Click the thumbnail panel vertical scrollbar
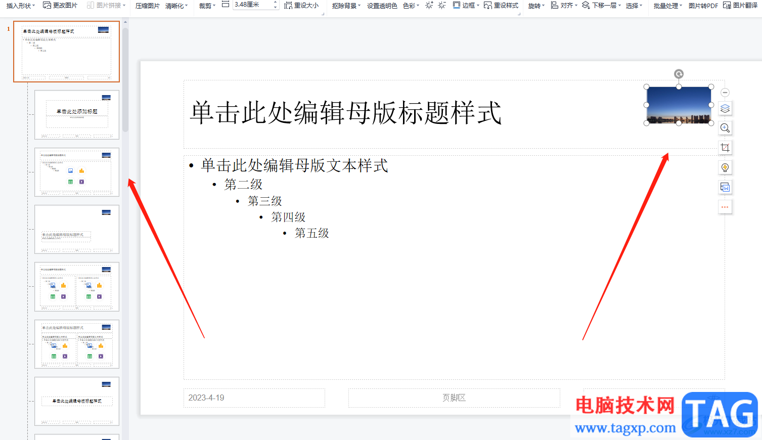The width and height of the screenshot is (762, 440). [x=125, y=80]
